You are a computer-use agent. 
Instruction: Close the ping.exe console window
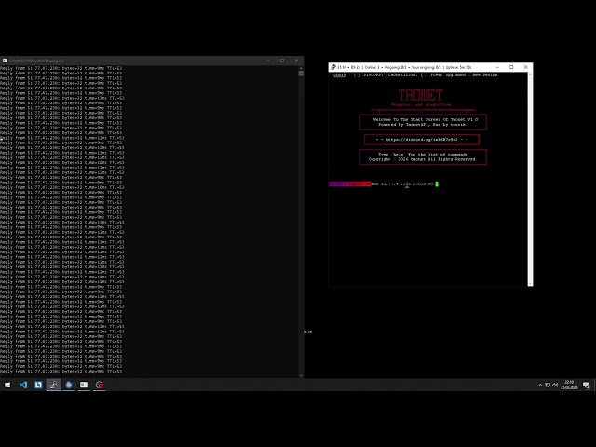tap(296, 61)
